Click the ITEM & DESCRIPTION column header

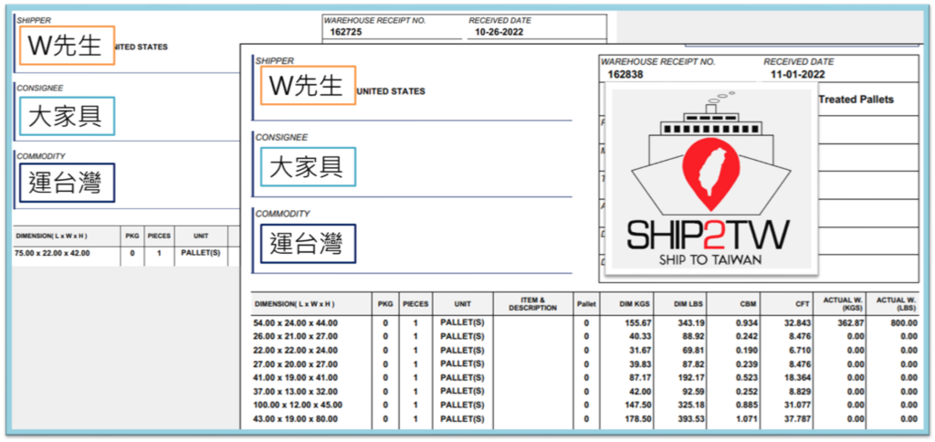click(532, 303)
